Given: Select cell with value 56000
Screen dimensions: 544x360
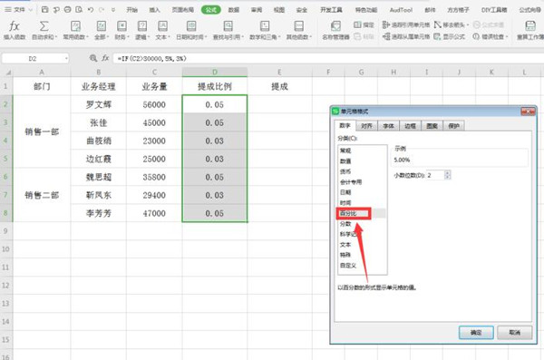Looking at the screenshot, I should pos(154,104).
